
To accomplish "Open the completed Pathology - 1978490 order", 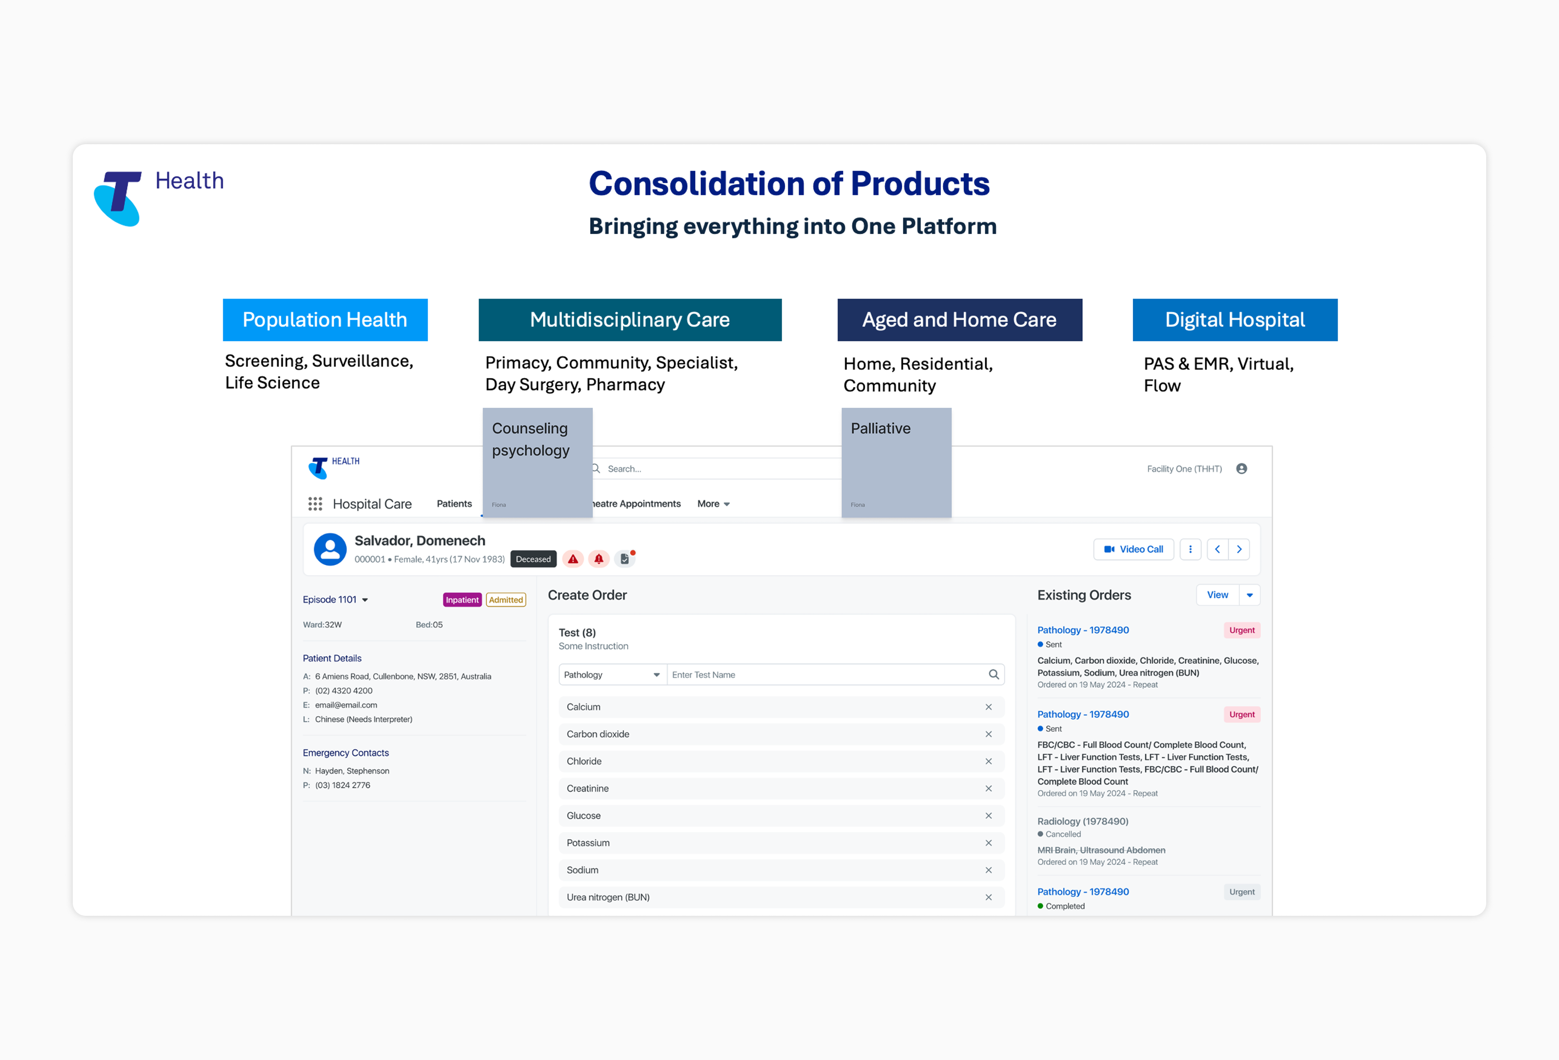I will click(1083, 892).
